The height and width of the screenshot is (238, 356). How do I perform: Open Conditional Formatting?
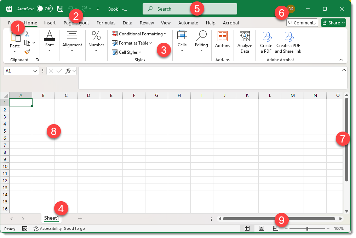pyautogui.click(x=139, y=34)
